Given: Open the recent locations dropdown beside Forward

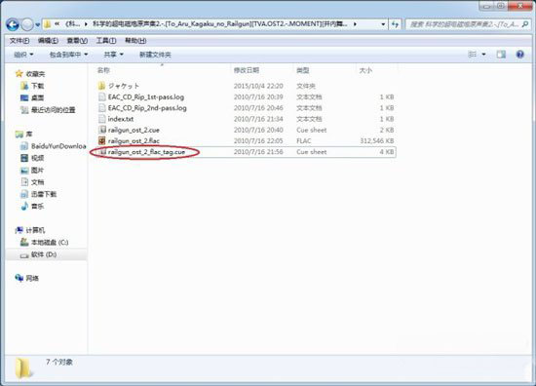Looking at the screenshot, I should [x=38, y=25].
